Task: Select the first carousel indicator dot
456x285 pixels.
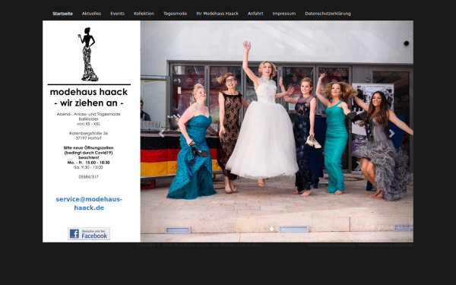Action: 271,230
